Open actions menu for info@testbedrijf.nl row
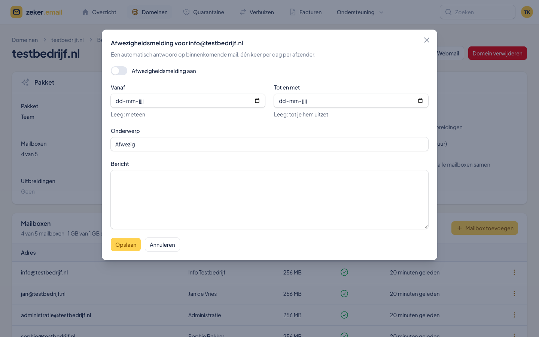 514,272
